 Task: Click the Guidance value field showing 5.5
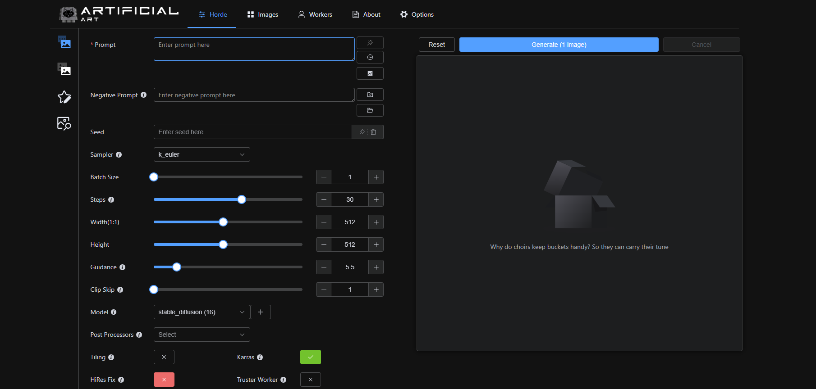[x=350, y=267]
